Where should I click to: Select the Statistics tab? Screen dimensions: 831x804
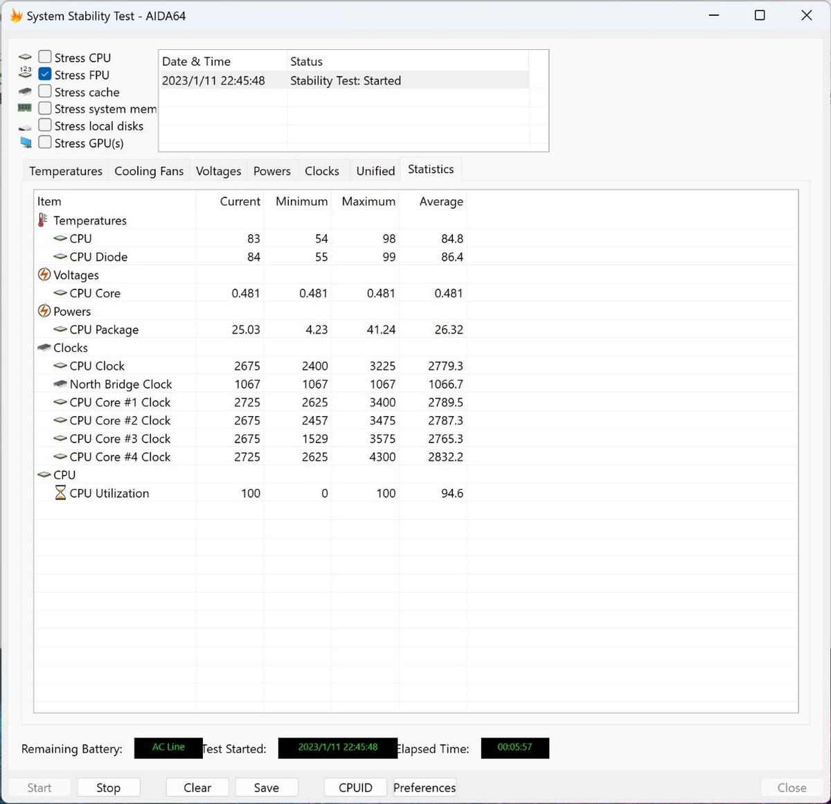[x=431, y=169]
